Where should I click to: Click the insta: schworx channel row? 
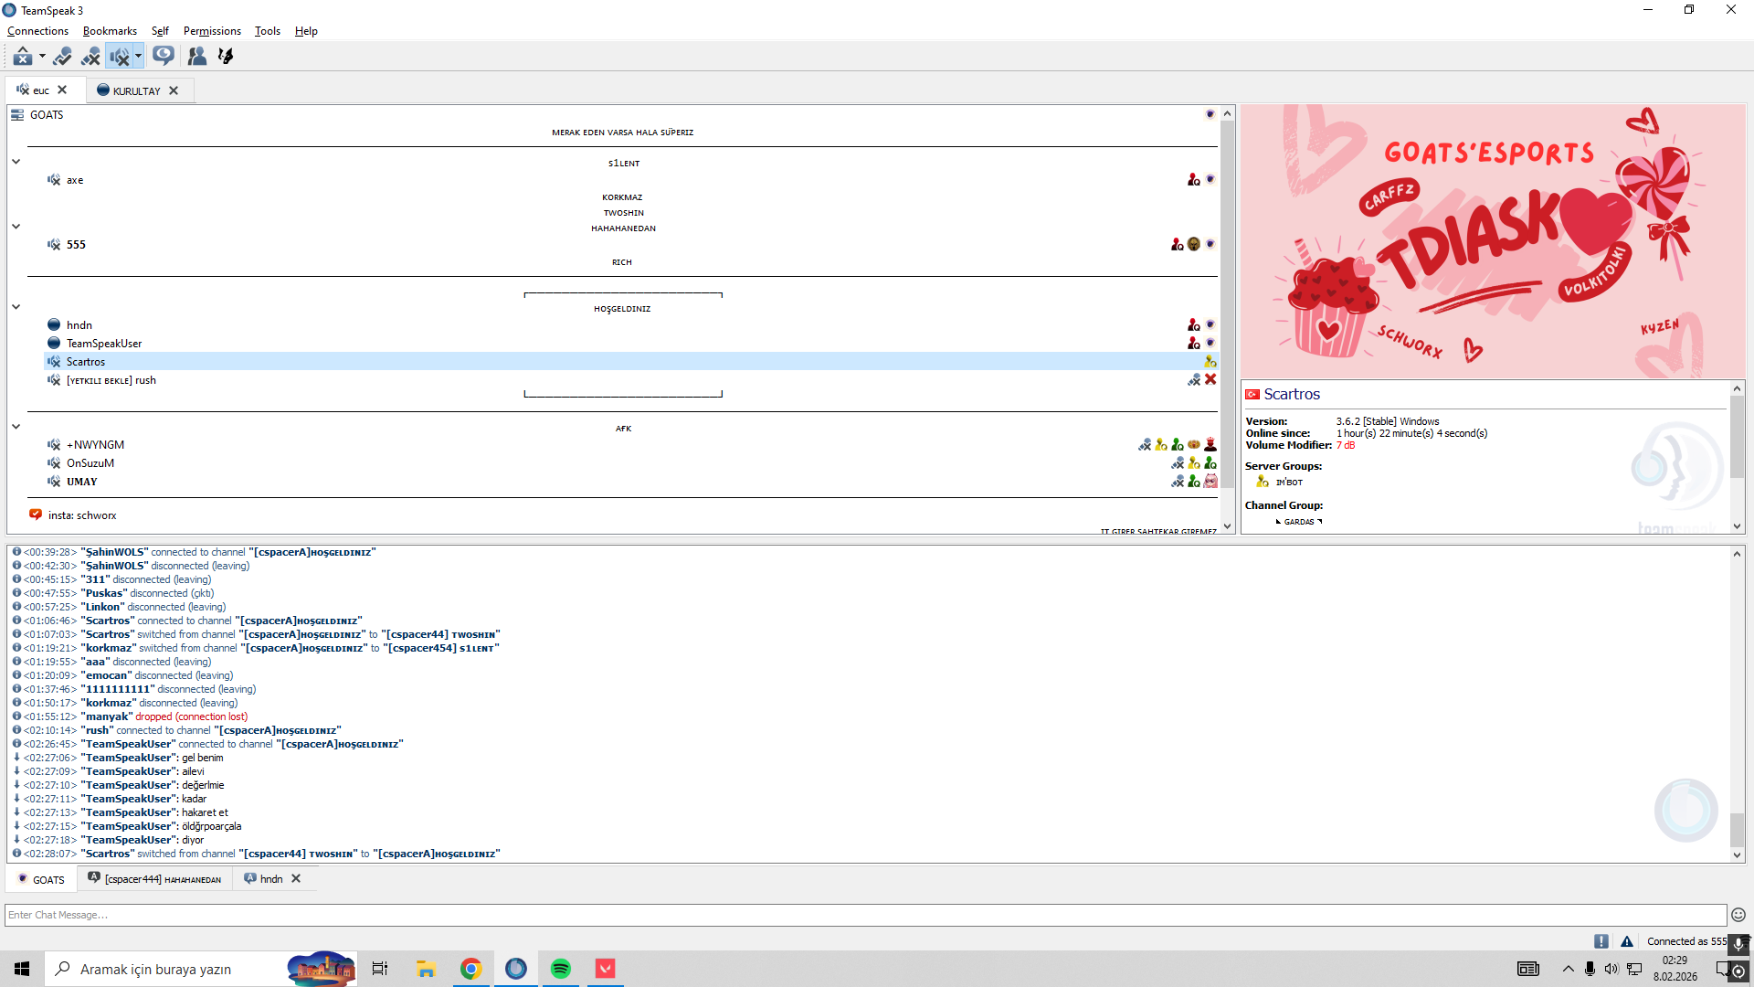pos(82,515)
